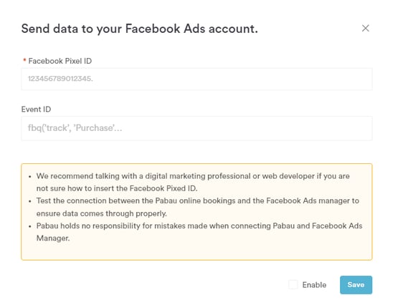Image resolution: width=393 pixels, height=305 pixels.
Task: Click the 'Manager.' text in notice
Action: click(53, 238)
